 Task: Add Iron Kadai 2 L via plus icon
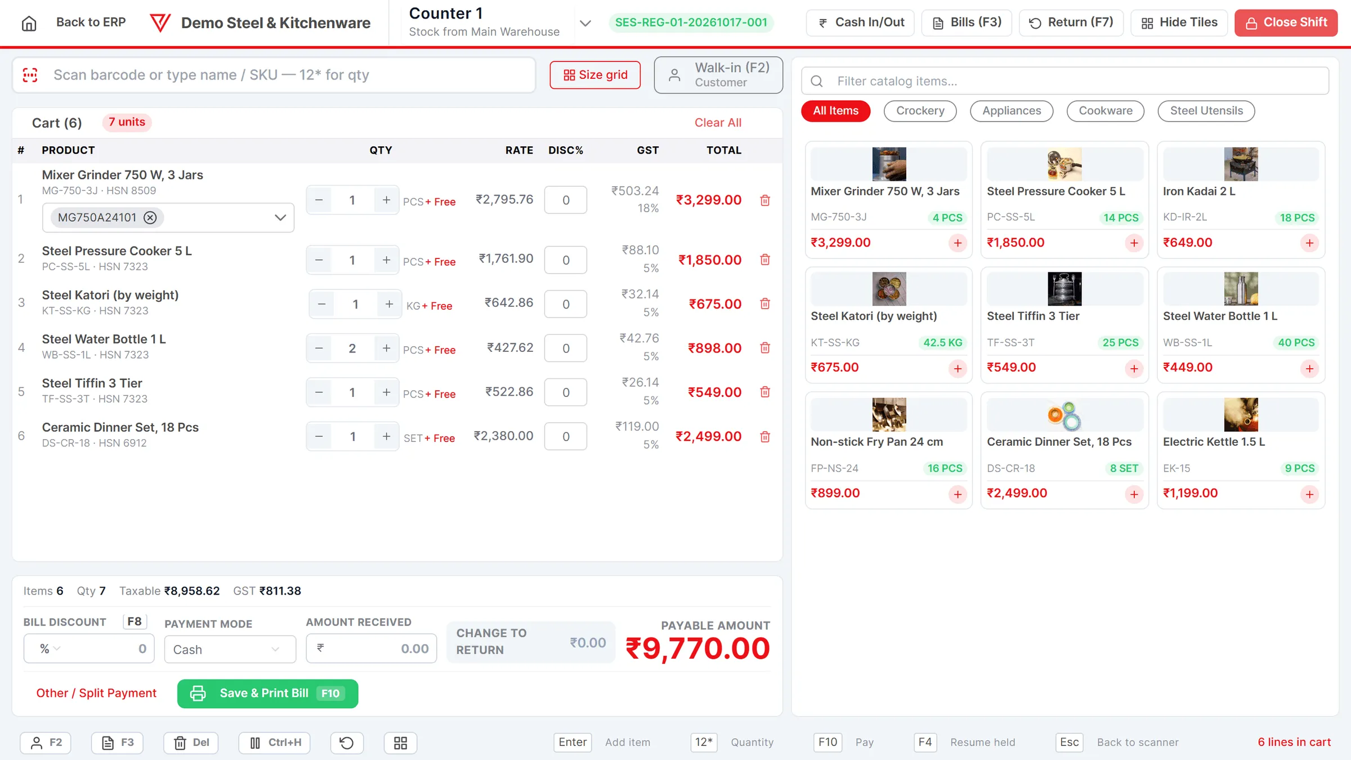coord(1309,243)
